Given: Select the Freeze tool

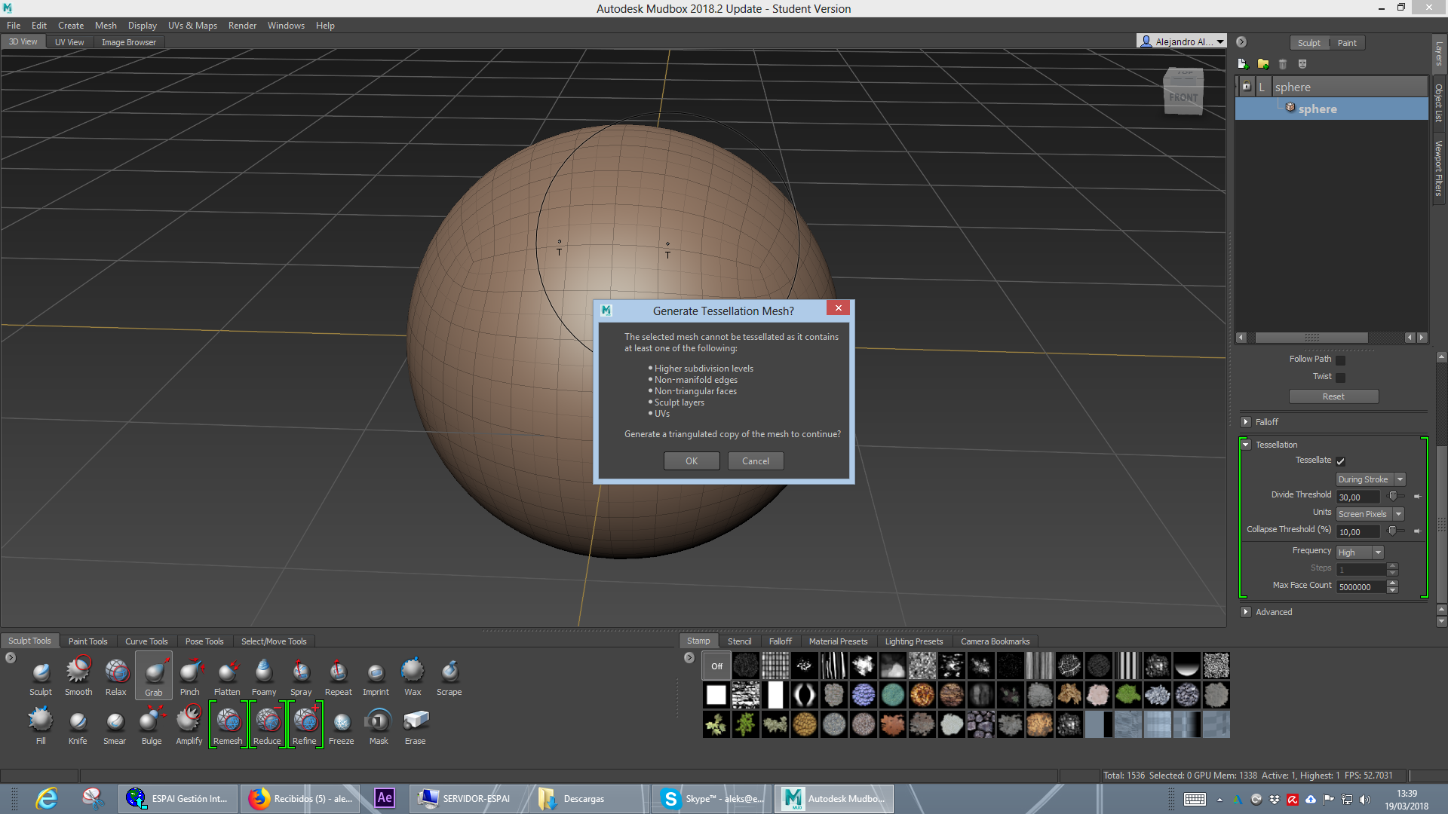Looking at the screenshot, I should coord(341,722).
